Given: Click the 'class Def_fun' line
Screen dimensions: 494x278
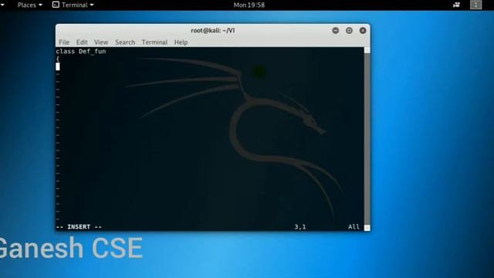Looking at the screenshot, I should click(x=81, y=52).
